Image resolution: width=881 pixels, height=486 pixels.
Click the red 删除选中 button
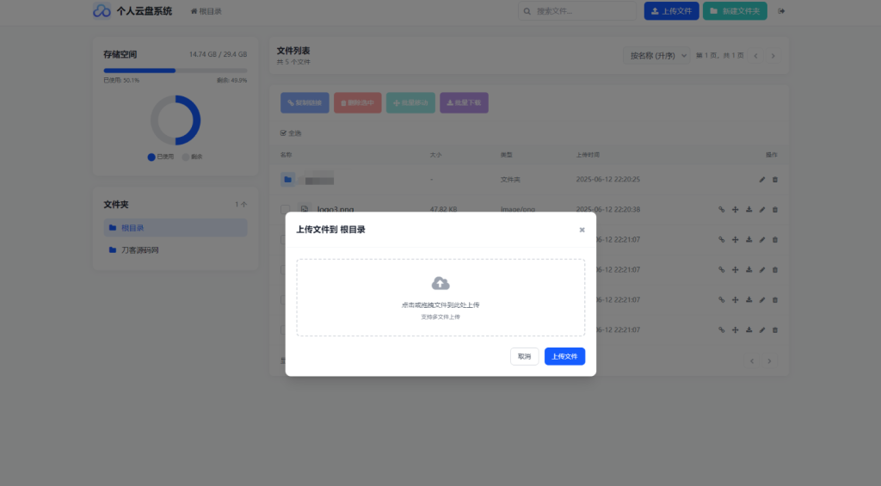coord(357,103)
